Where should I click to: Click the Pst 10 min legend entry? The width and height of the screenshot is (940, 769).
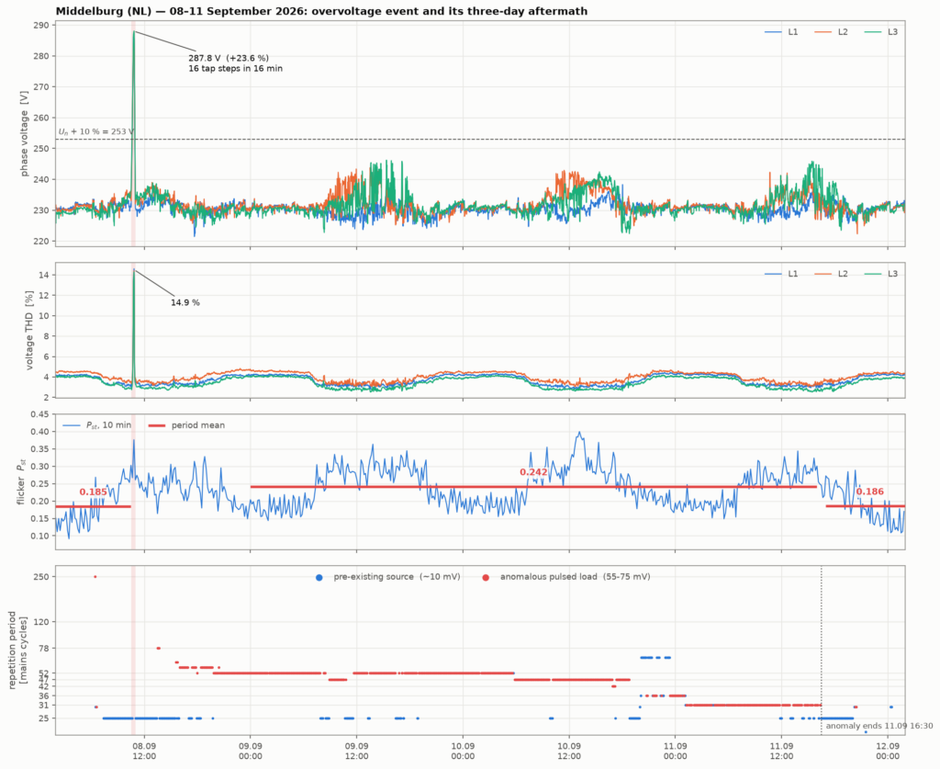tap(96, 425)
